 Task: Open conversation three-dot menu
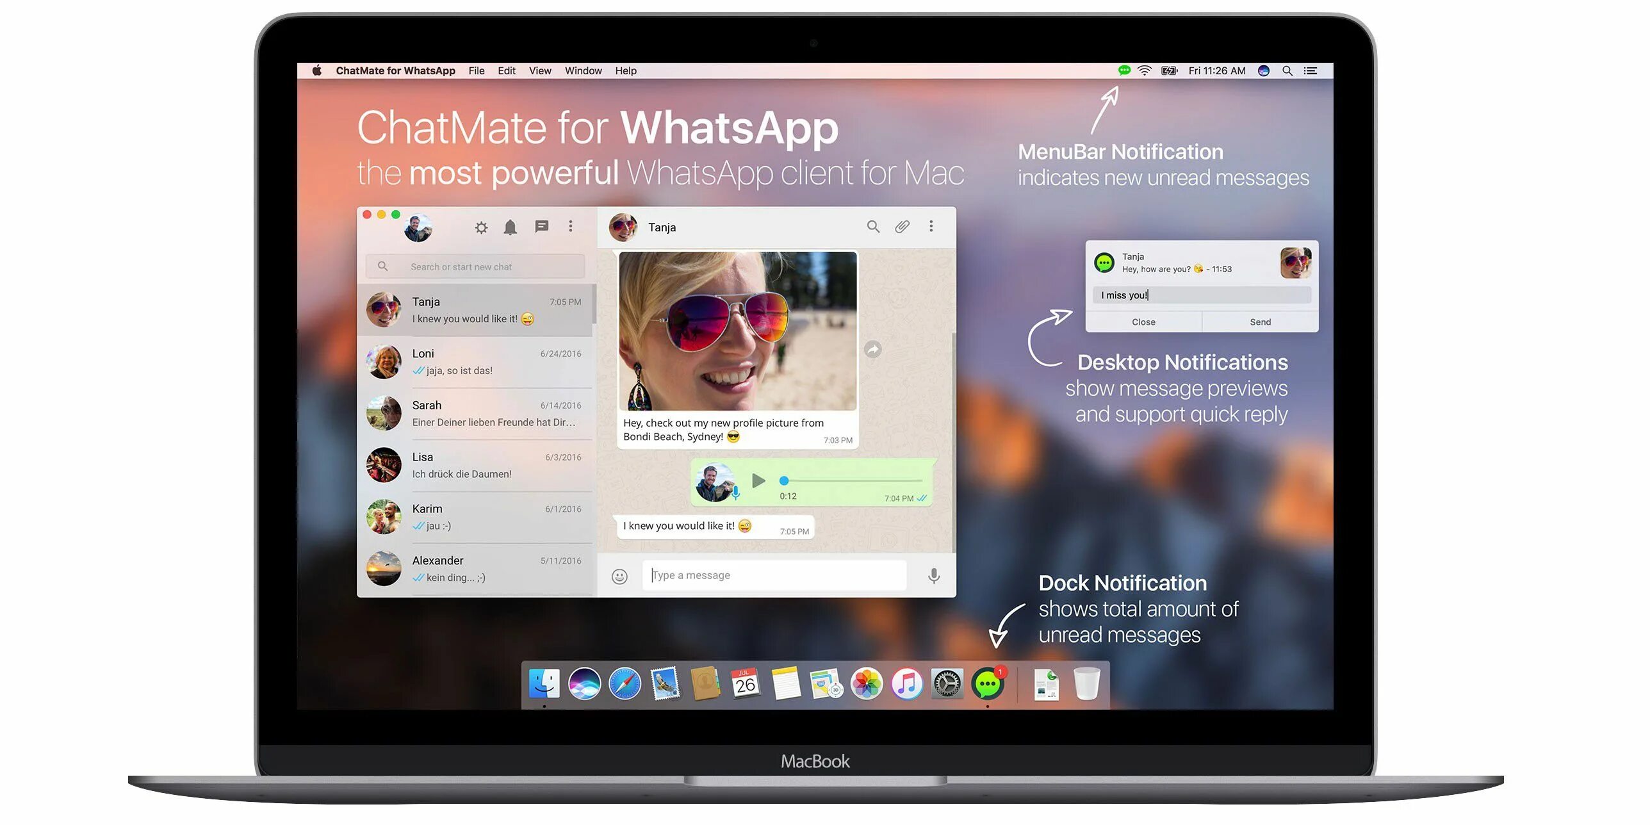point(931,226)
